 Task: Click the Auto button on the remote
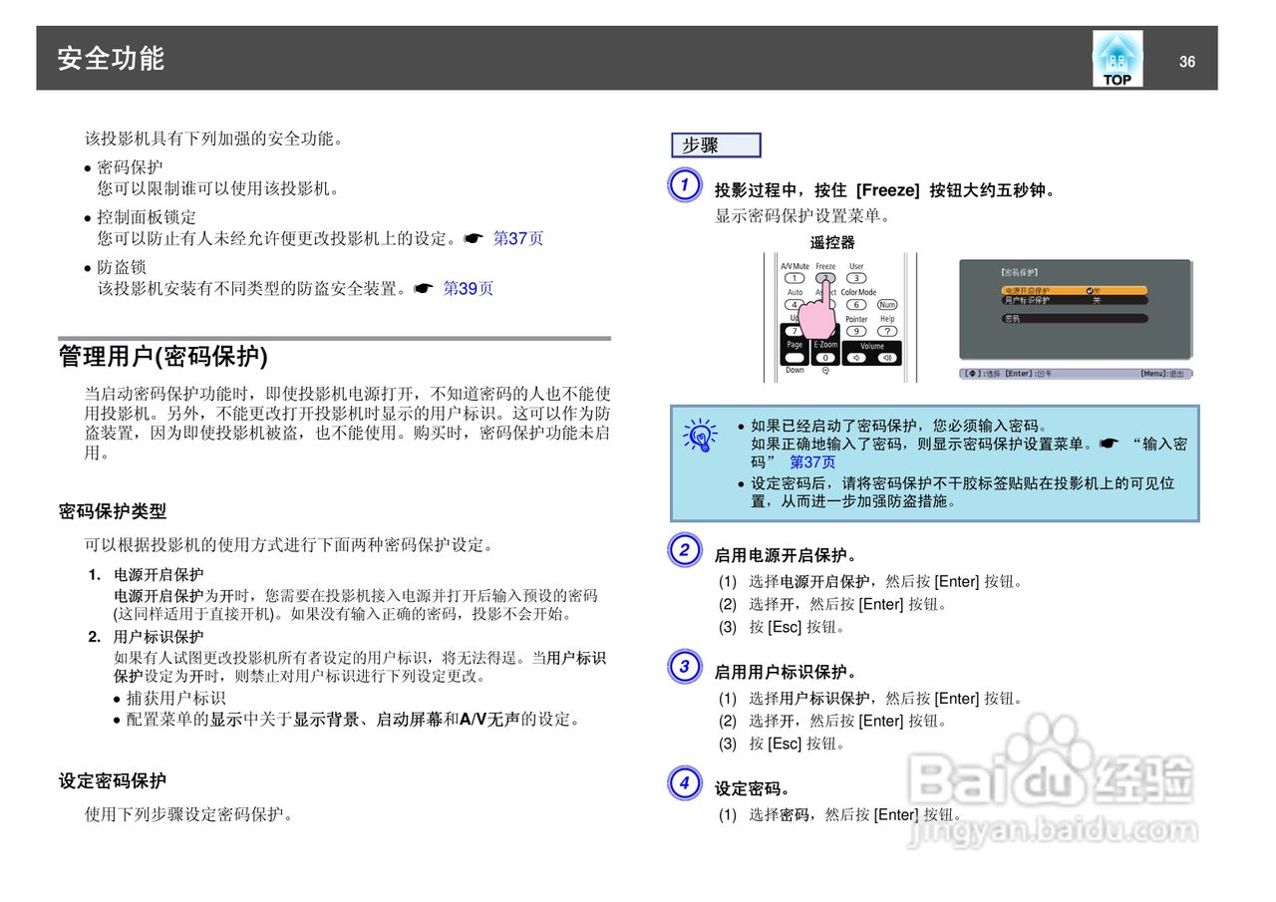[794, 304]
